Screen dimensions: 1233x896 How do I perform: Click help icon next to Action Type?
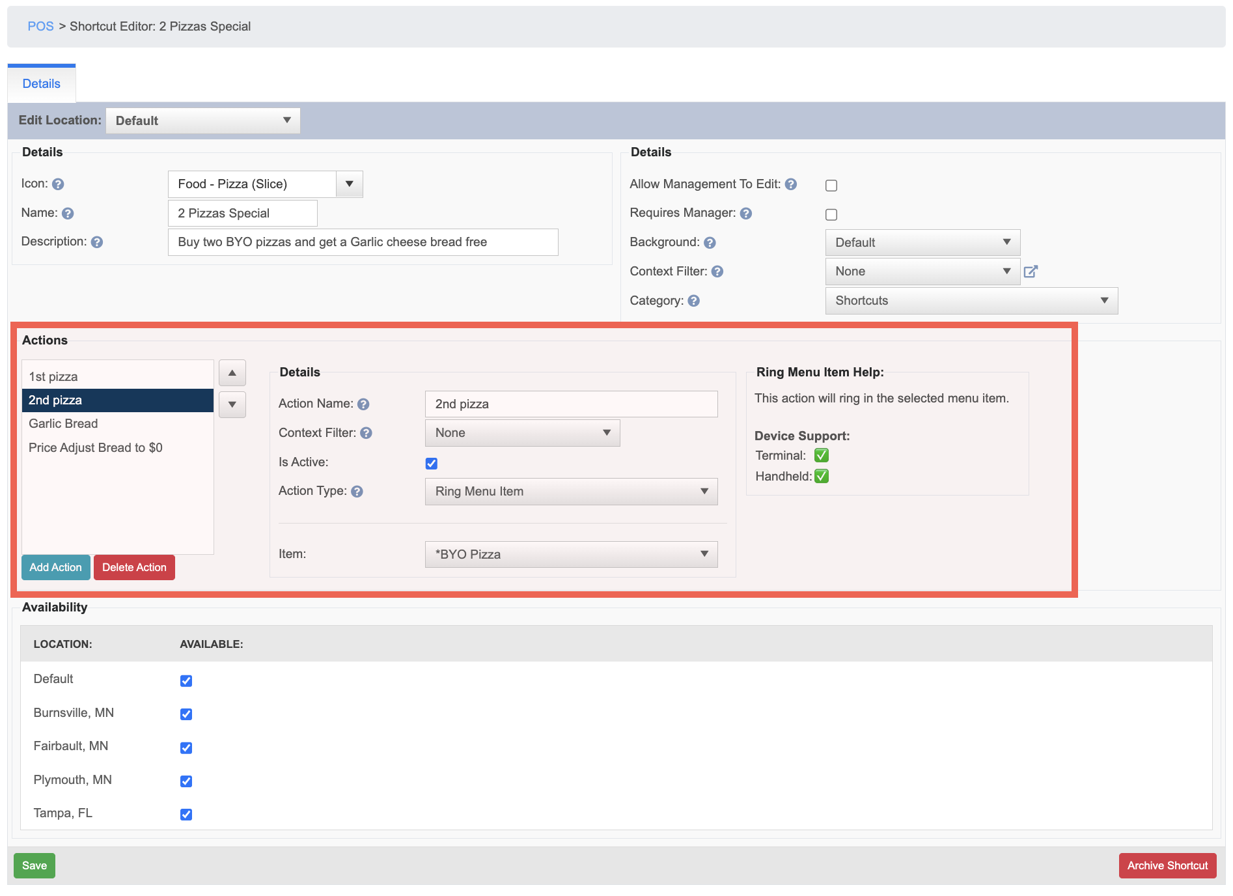pyautogui.click(x=357, y=492)
